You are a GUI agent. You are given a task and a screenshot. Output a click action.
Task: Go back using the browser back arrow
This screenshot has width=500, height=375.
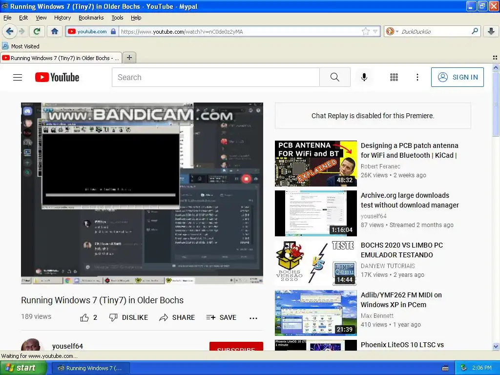9,31
